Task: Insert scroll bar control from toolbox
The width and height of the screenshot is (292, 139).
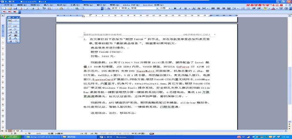Action: tap(10, 38)
